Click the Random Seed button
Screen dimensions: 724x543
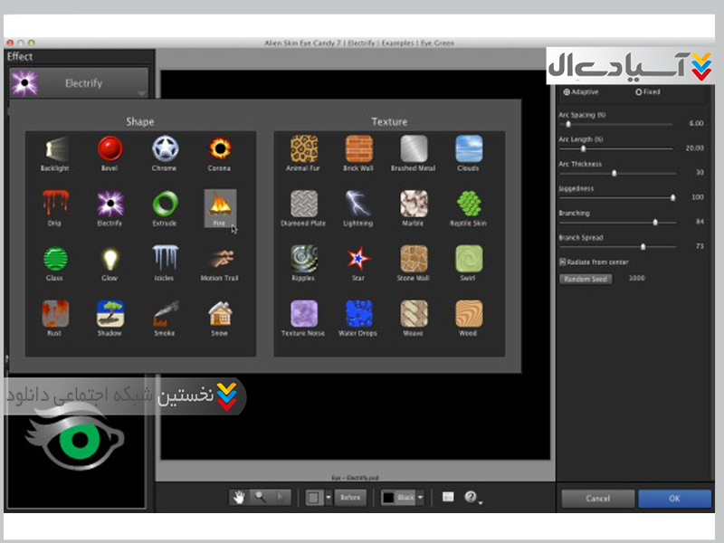pyautogui.click(x=586, y=279)
